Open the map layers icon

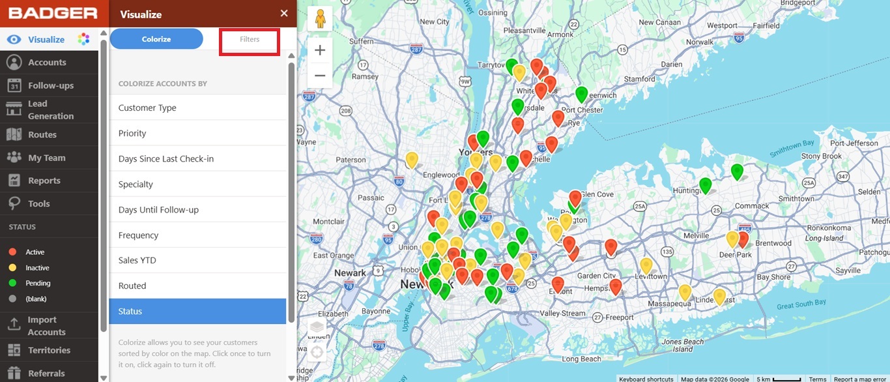[317, 327]
